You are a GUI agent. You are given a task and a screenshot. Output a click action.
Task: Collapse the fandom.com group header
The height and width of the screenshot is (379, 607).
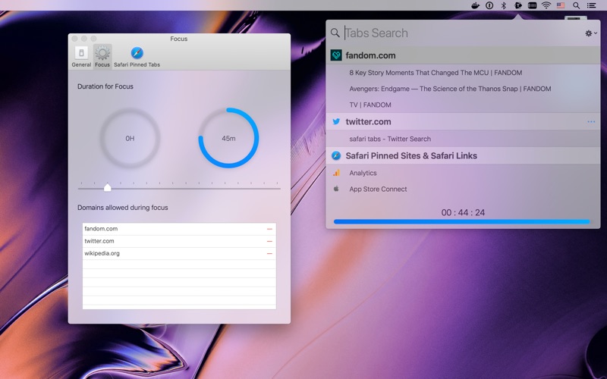[463, 55]
